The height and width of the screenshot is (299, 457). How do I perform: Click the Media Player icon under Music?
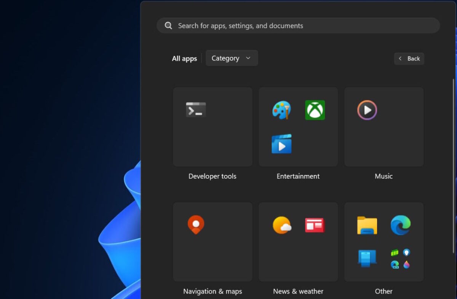click(366, 110)
